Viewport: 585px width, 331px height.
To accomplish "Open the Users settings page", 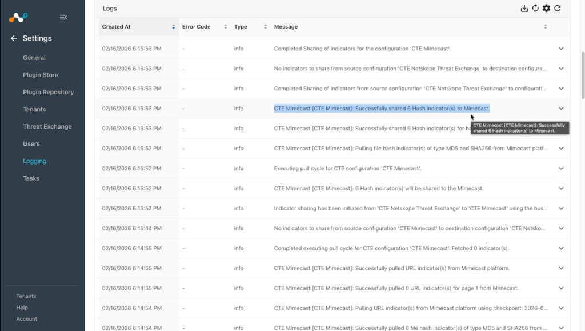I will pos(31,143).
